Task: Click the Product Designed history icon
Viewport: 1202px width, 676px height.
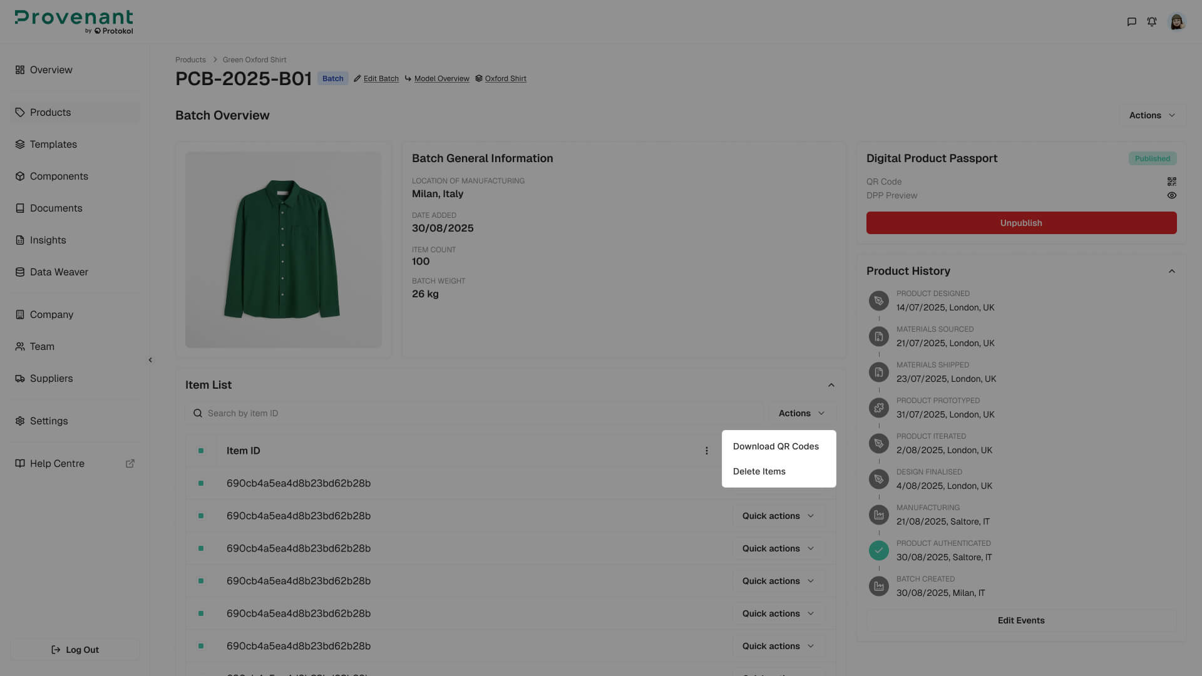Action: [879, 301]
